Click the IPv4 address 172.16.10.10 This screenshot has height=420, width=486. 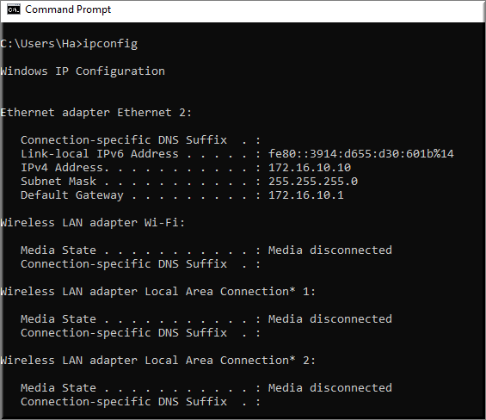(310, 168)
